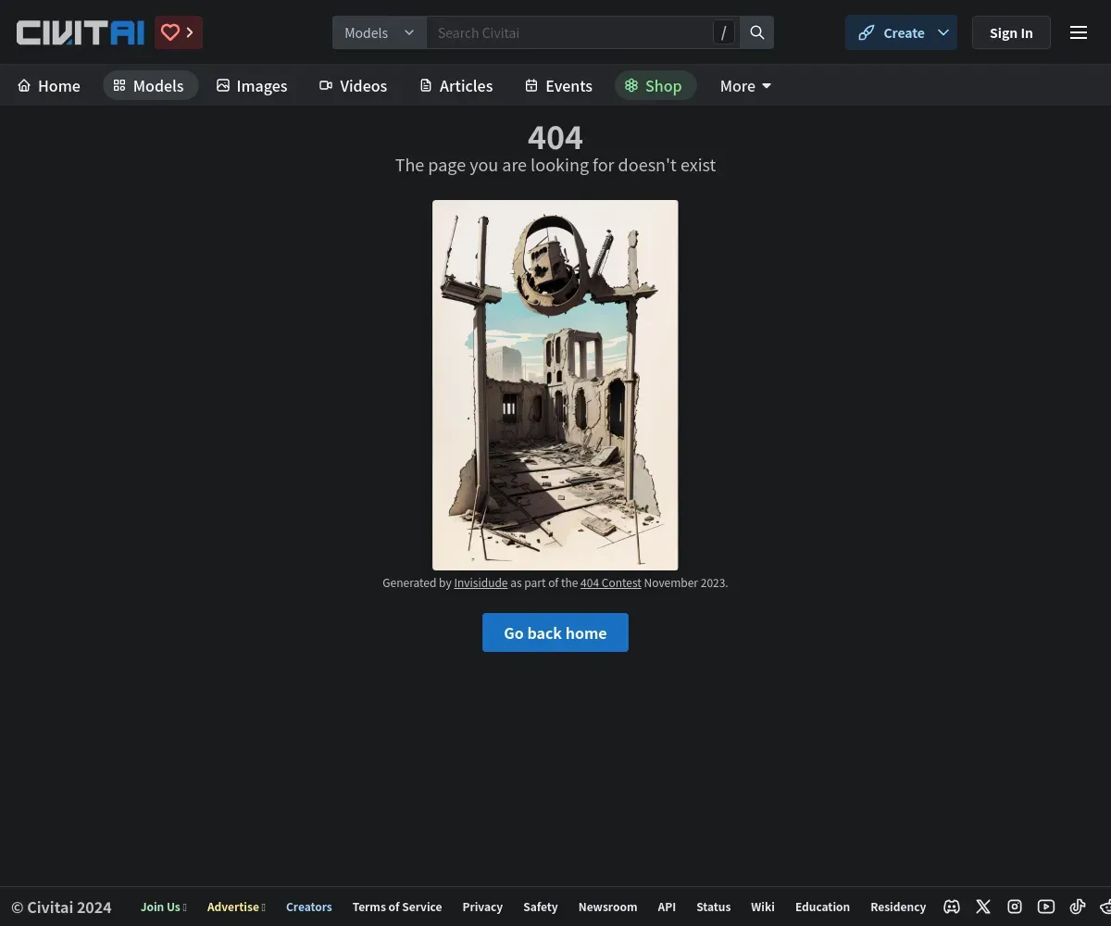Click the slash shortcut key badge
This screenshot has height=926, width=1111.
[724, 32]
